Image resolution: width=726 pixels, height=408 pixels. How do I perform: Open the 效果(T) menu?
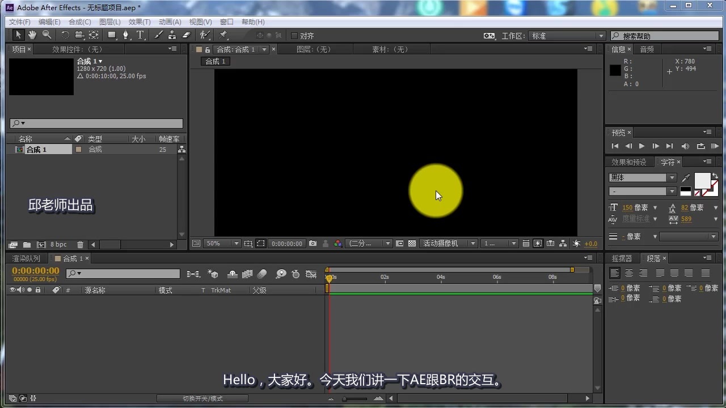point(140,22)
